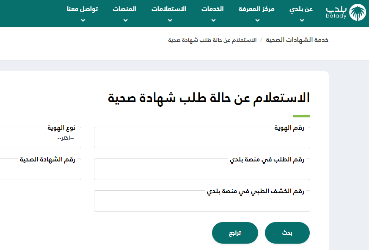The image size is (369, 250).
Task: Open the عن بلدي menu label
Action: coord(302,9)
